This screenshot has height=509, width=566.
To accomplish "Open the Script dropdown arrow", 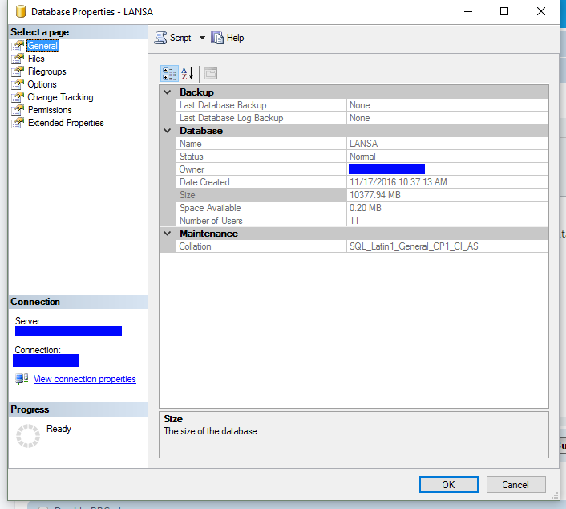I will coord(203,38).
